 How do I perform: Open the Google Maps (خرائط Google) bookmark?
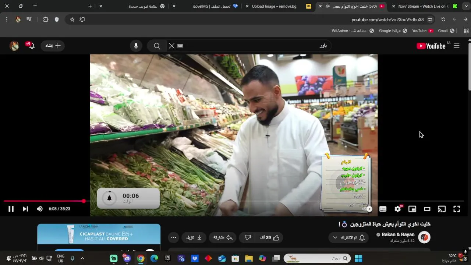[393, 31]
